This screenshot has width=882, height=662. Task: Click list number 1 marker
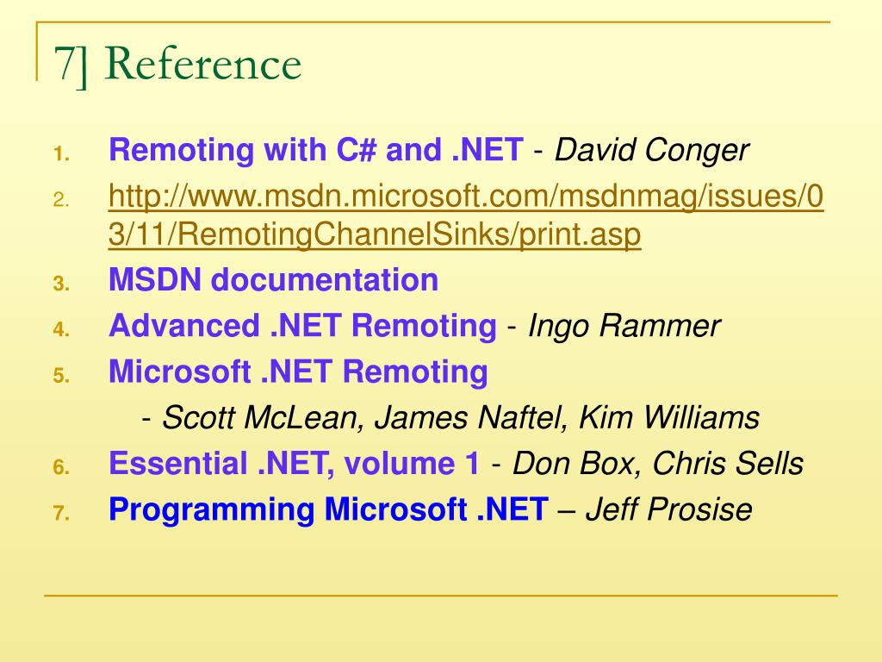[62, 153]
